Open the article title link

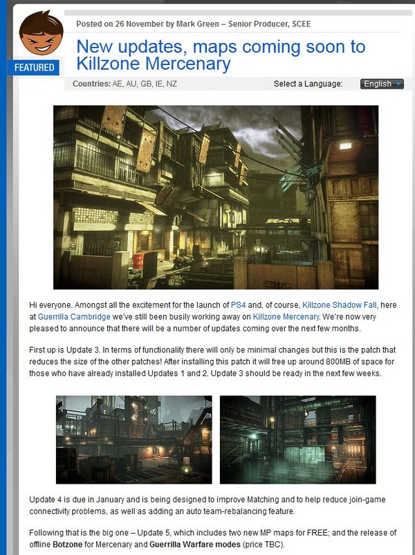(x=221, y=55)
